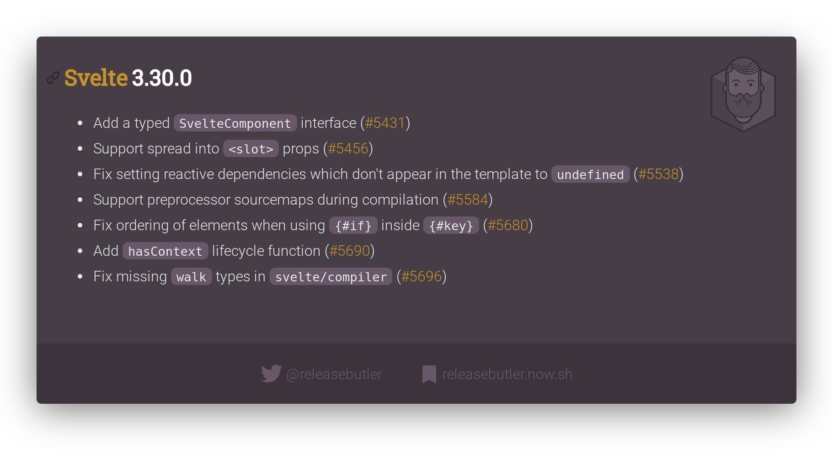
Task: Open issue link #5696
Action: [422, 276]
